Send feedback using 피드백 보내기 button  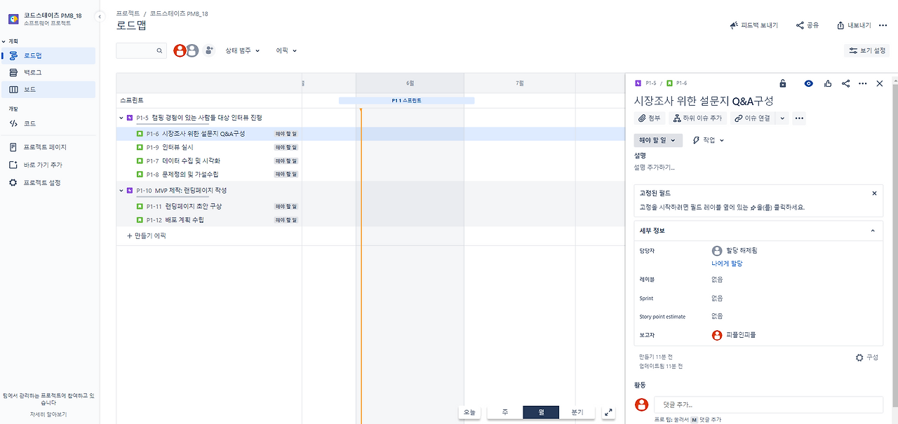click(753, 25)
